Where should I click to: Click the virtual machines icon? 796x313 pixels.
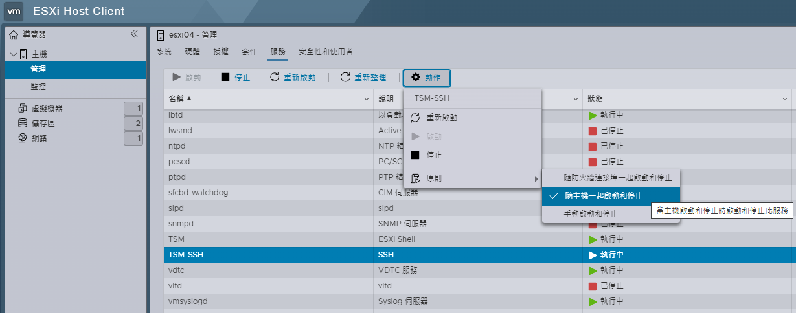click(x=23, y=108)
